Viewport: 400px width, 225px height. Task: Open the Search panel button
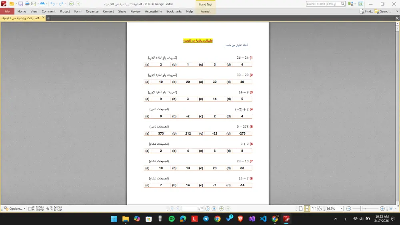point(383,12)
